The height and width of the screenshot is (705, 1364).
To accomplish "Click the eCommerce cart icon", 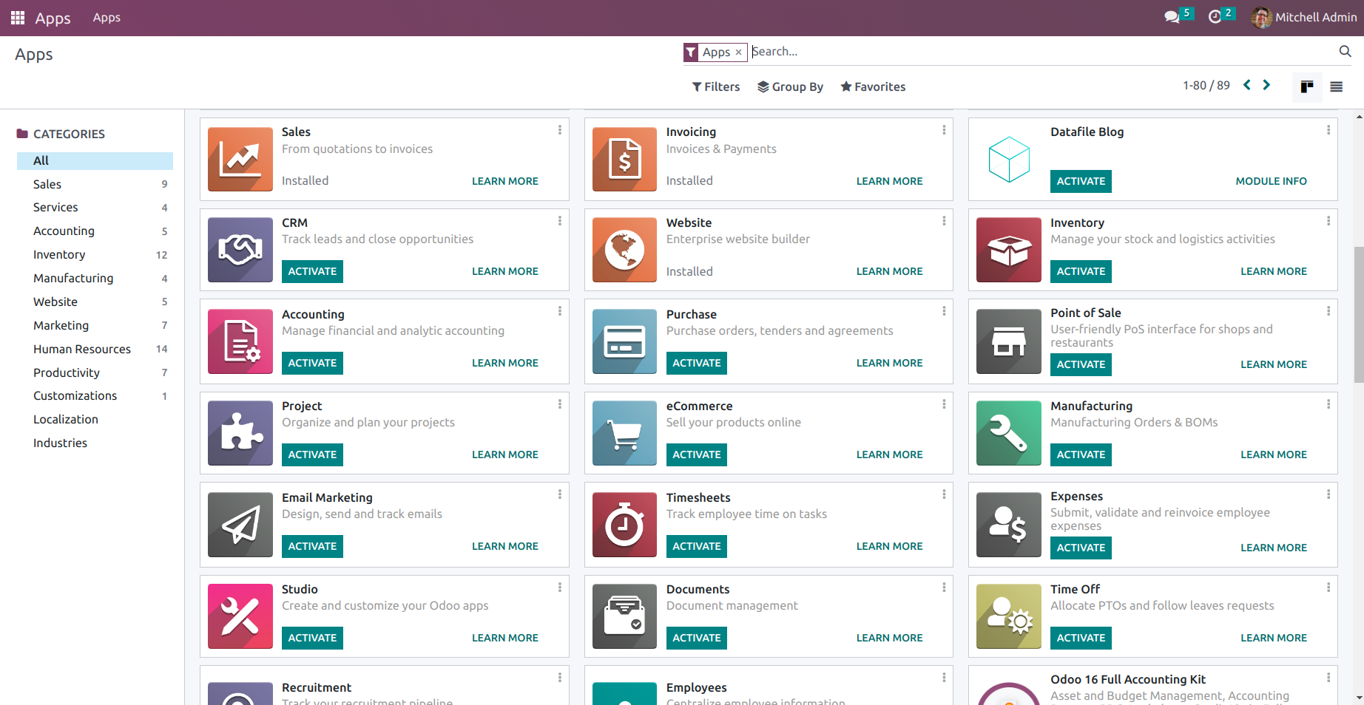I will click(624, 433).
